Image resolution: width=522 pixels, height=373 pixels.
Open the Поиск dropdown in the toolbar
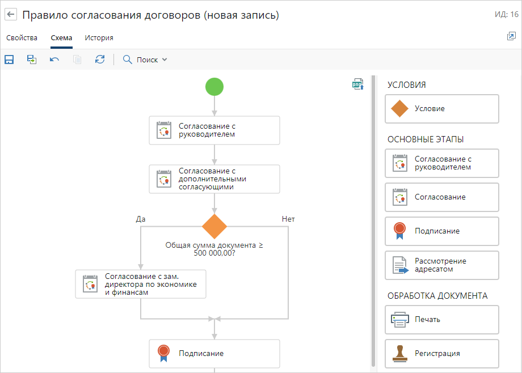(x=145, y=60)
